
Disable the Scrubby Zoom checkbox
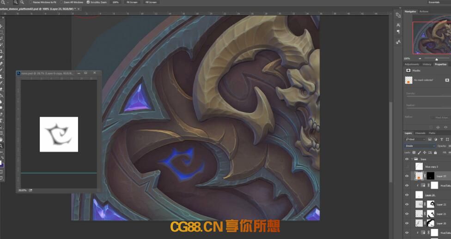(88, 2)
